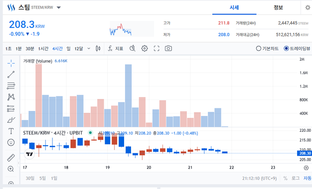Select the horizontal lines fib tool
Screen dimensions: 312x189
coord(11,86)
